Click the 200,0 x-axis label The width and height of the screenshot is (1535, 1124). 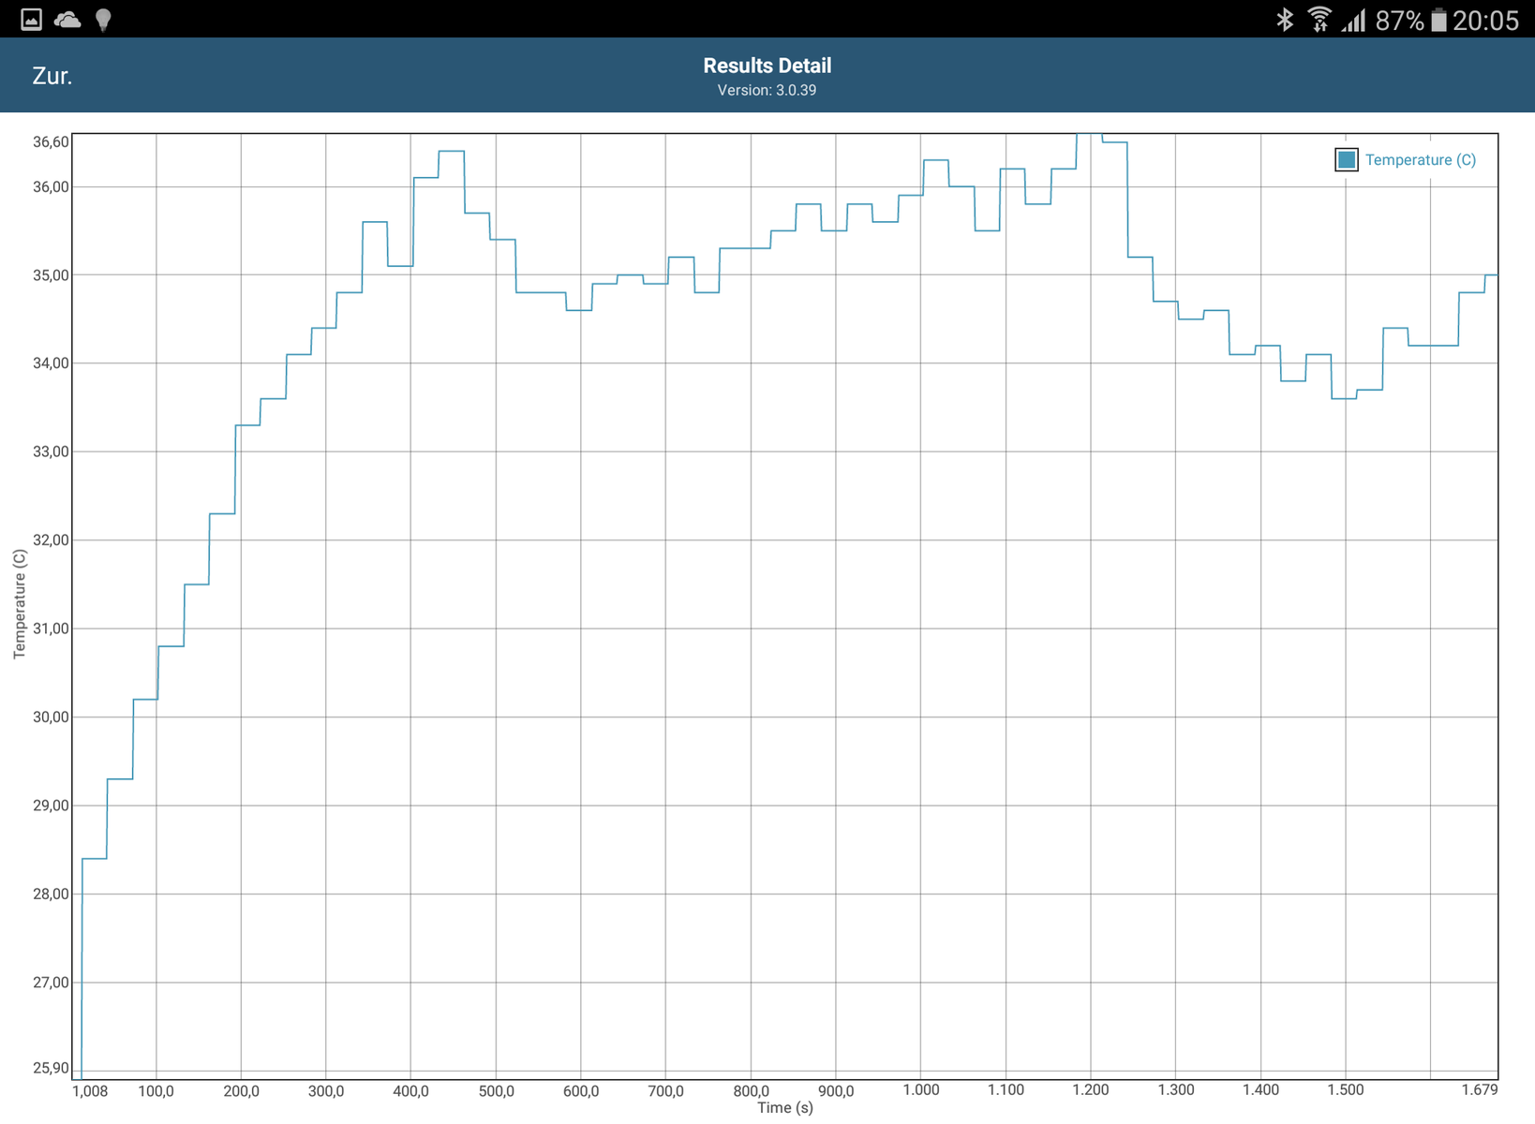coord(242,1091)
